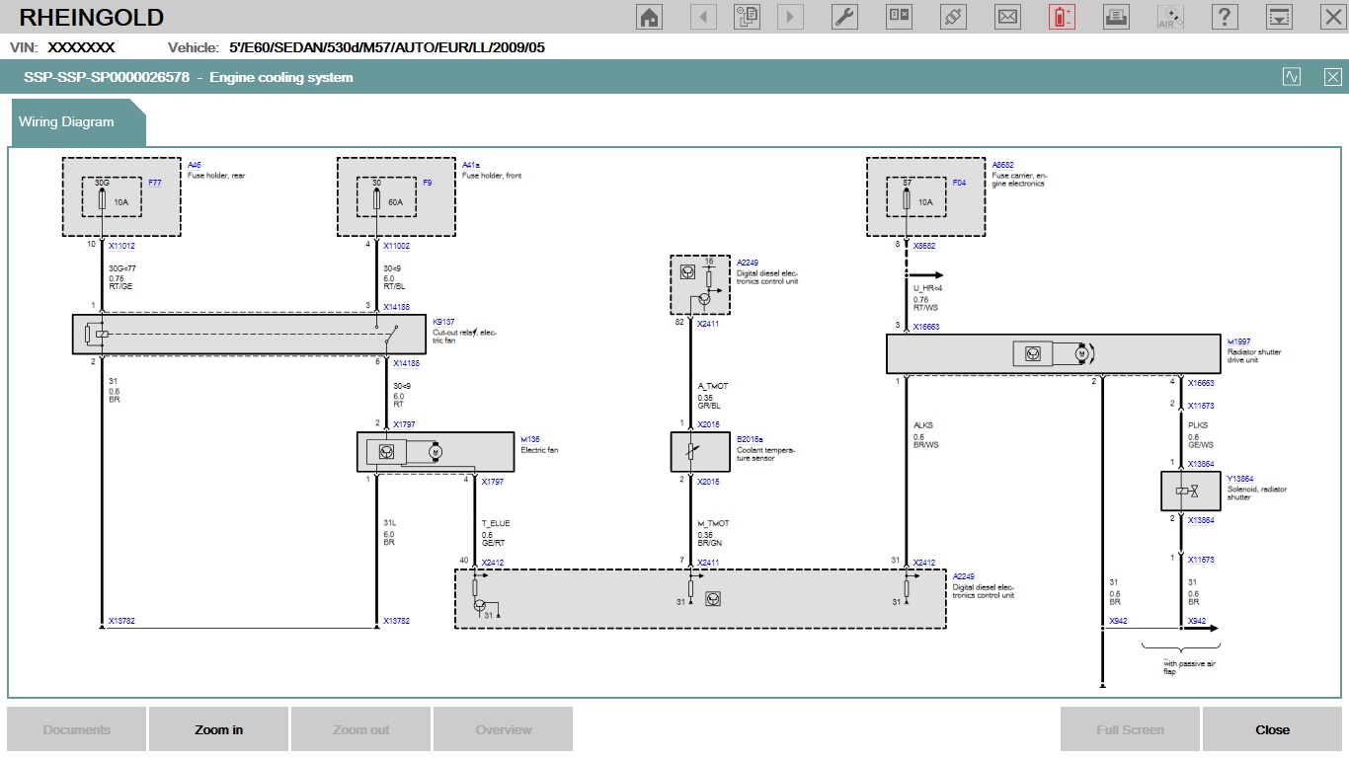The image size is (1349, 758).
Task: Open solenoid link Y13864
Action: (1240, 479)
